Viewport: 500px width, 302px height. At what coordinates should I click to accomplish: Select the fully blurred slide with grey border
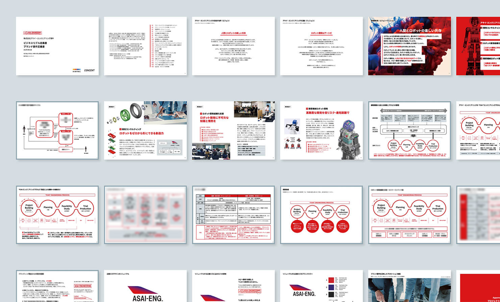click(145, 215)
